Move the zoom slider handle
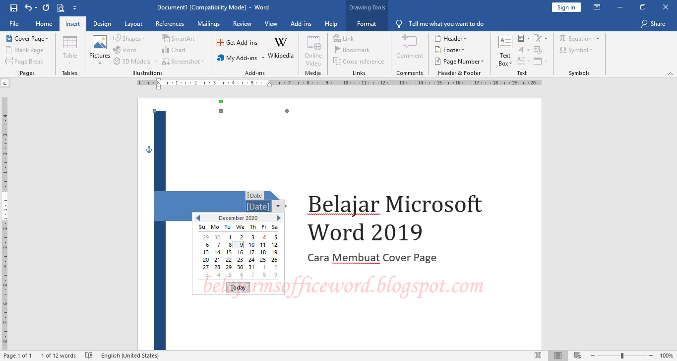 pos(622,356)
